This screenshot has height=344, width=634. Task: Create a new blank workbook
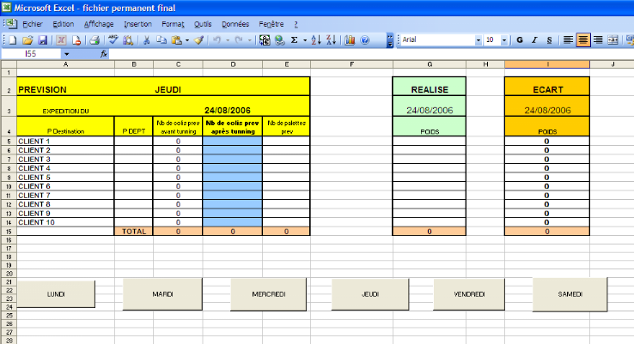tap(12, 40)
